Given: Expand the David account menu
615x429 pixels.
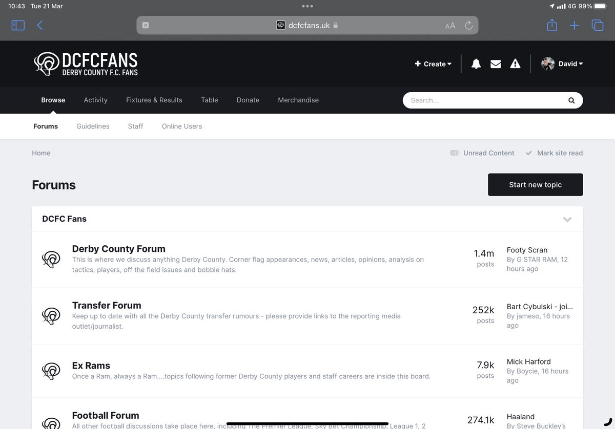Looking at the screenshot, I should pyautogui.click(x=570, y=64).
